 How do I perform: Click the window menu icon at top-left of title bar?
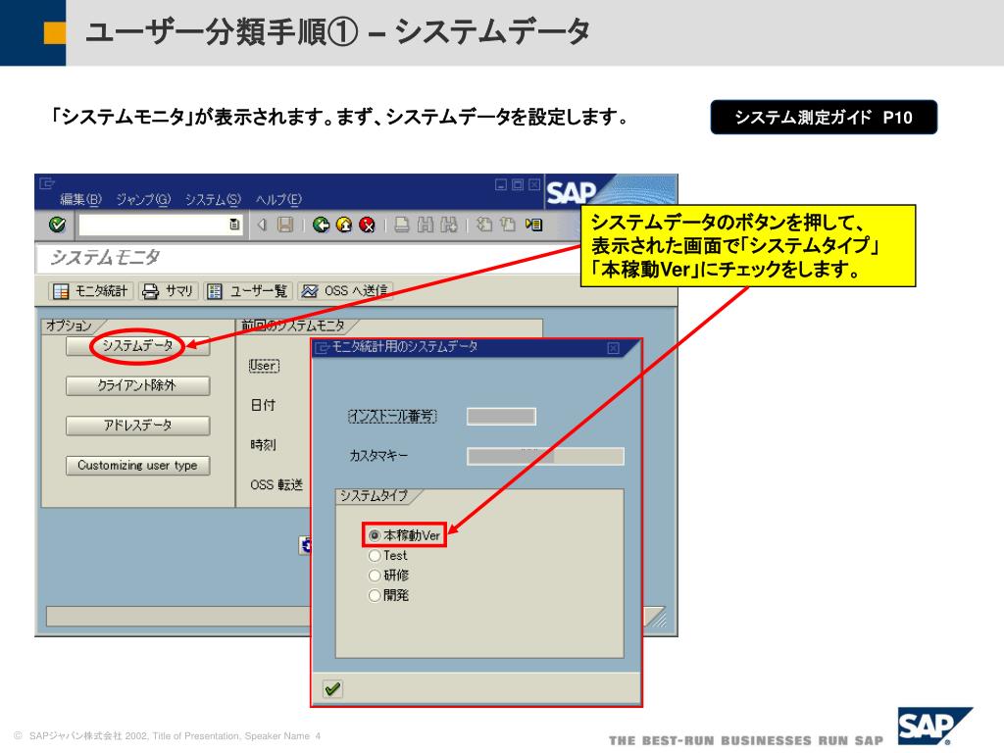47,183
